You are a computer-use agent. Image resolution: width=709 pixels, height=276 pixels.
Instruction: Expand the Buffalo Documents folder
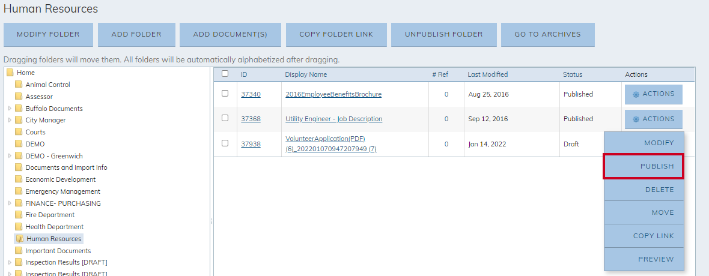point(10,109)
